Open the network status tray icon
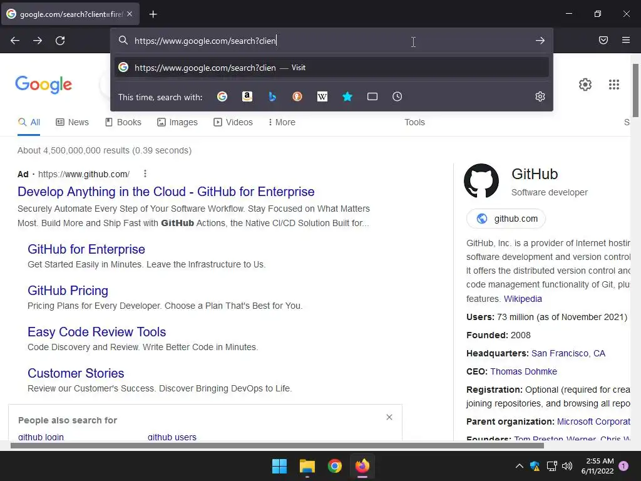This screenshot has width=641, height=481. tap(551, 466)
